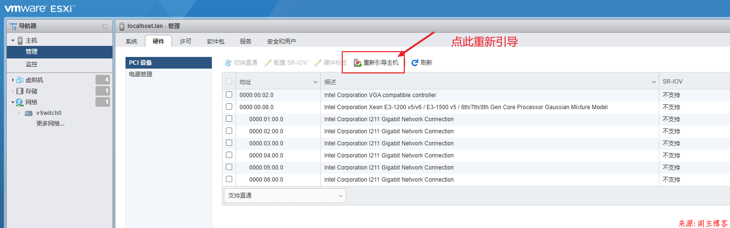Viewport: 730px width, 228px height.
Task: Click the Storage count badge 1
Action: (103, 91)
